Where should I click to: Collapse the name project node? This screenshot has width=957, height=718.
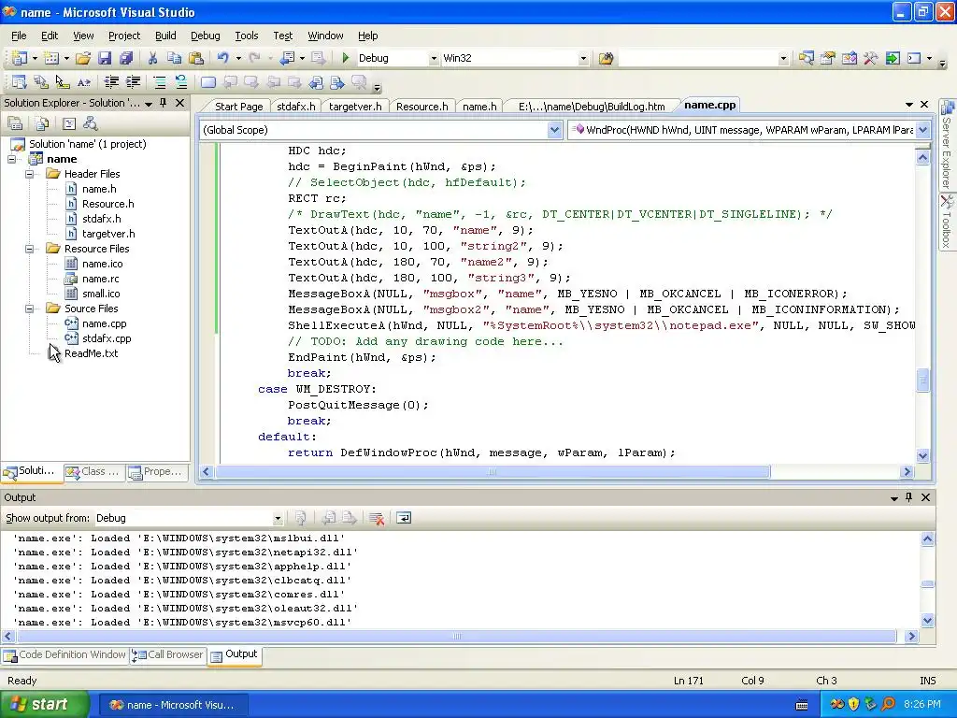coord(11,159)
